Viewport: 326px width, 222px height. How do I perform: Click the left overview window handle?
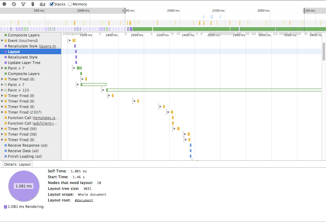pos(125,11)
